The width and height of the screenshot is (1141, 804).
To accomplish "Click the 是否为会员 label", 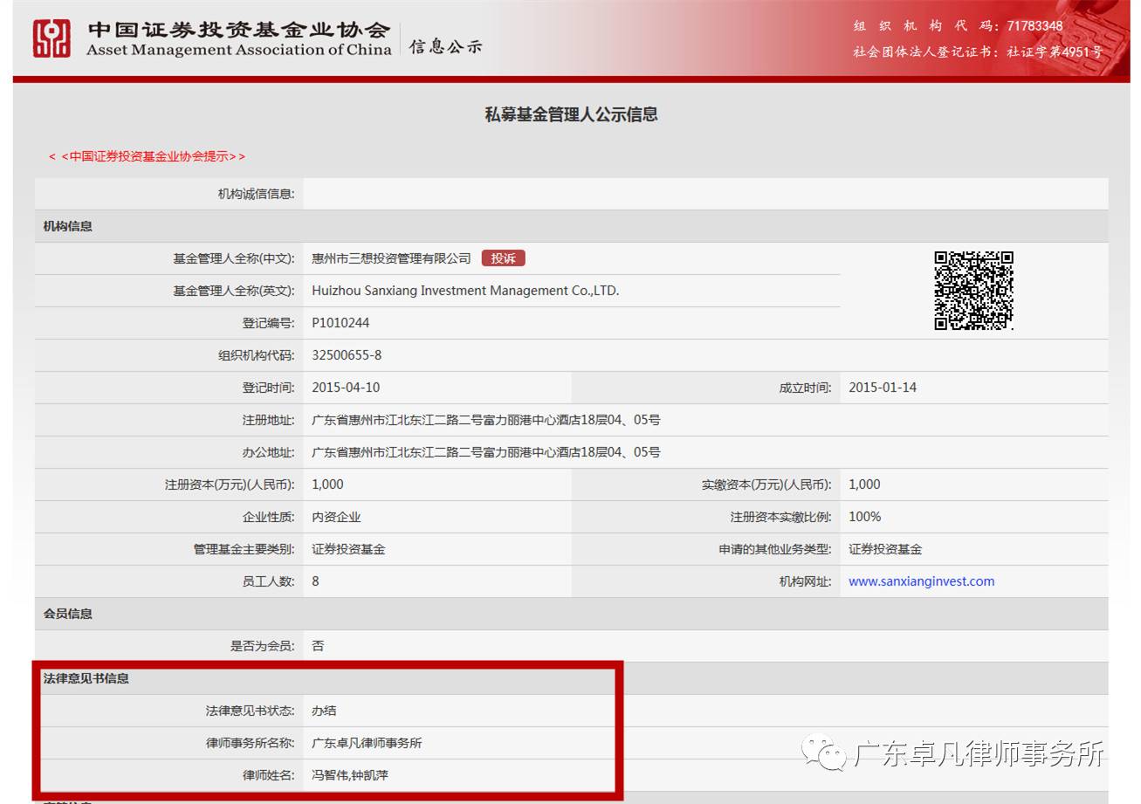I will 262,646.
